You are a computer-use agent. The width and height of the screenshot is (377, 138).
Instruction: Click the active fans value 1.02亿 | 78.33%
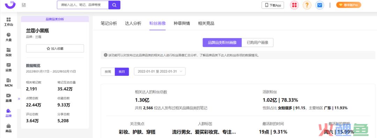[x=280, y=100]
